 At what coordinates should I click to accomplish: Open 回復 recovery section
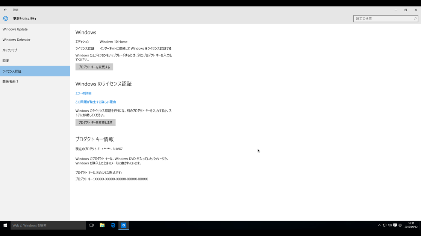(x=35, y=61)
